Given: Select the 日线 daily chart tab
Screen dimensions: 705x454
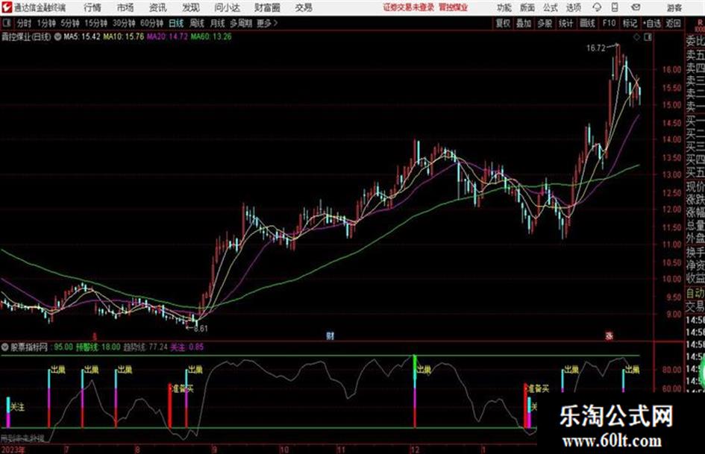Looking at the screenshot, I should pos(176,23).
